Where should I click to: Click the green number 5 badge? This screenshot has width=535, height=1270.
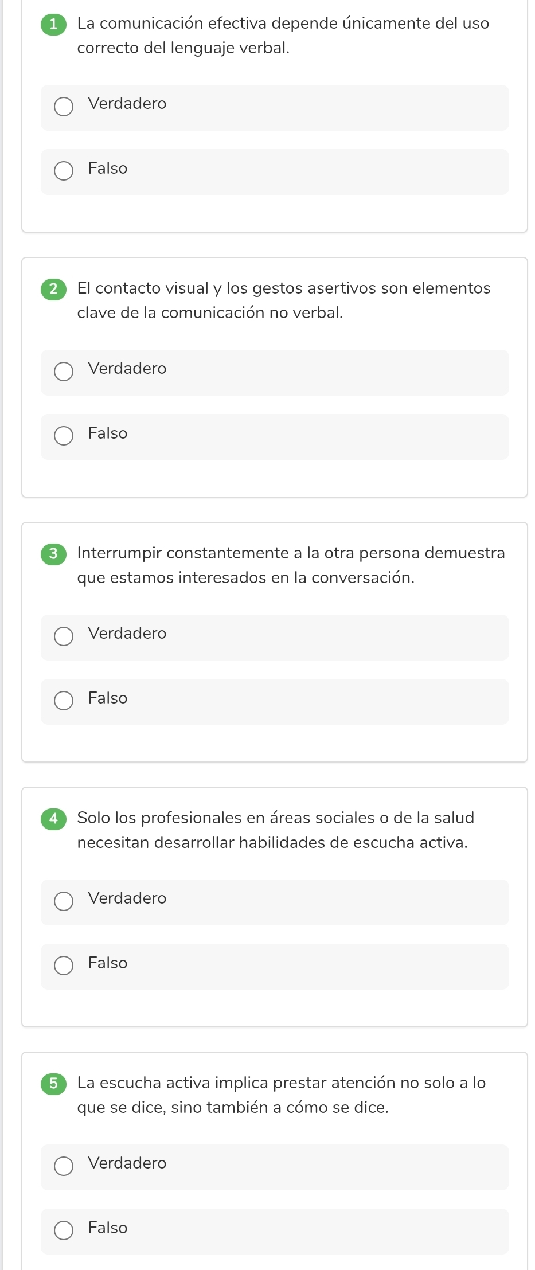[54, 1084]
